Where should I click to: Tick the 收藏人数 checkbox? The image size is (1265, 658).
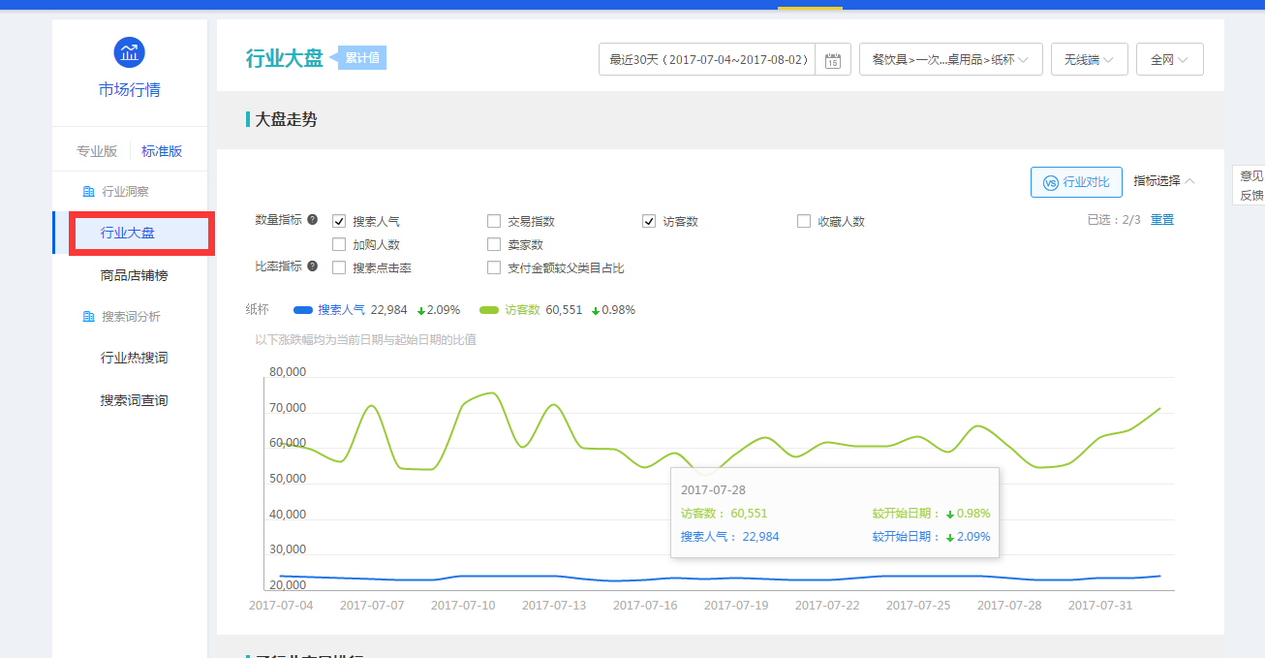804,221
